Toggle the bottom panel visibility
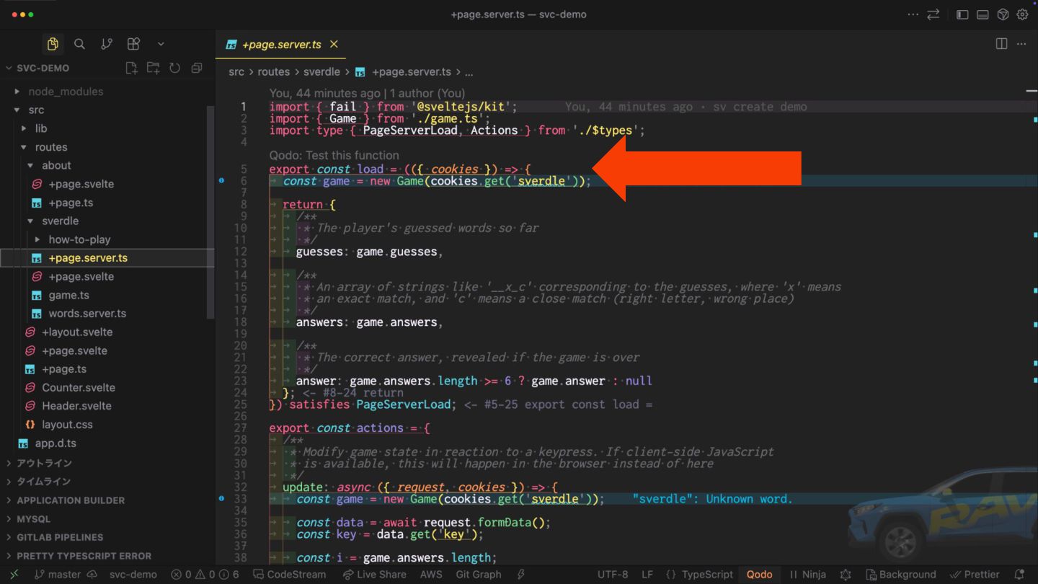This screenshot has height=584, width=1038. click(x=982, y=14)
